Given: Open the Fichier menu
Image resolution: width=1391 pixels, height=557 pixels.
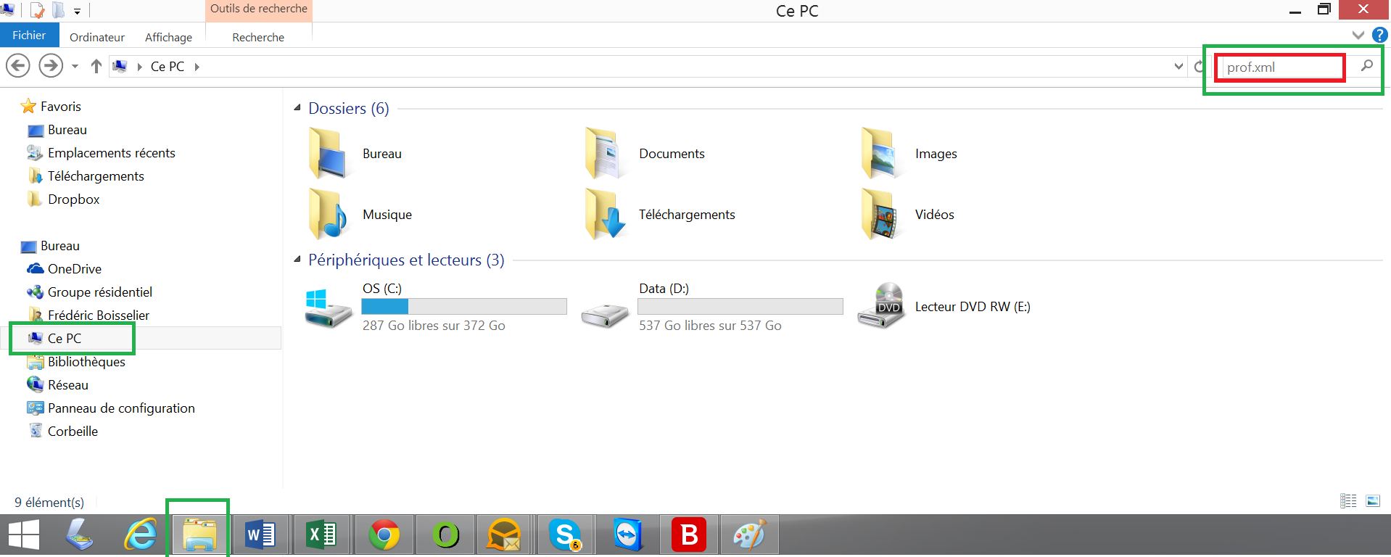Looking at the screenshot, I should 29,36.
